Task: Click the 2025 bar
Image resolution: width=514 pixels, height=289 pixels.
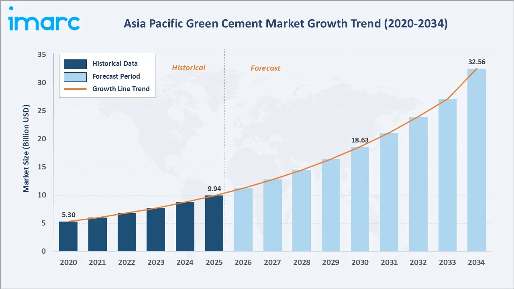Action: 214,224
